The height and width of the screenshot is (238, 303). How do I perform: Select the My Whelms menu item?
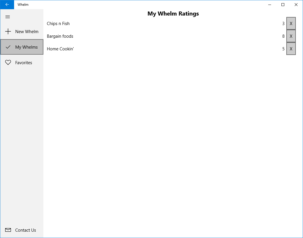(22, 47)
